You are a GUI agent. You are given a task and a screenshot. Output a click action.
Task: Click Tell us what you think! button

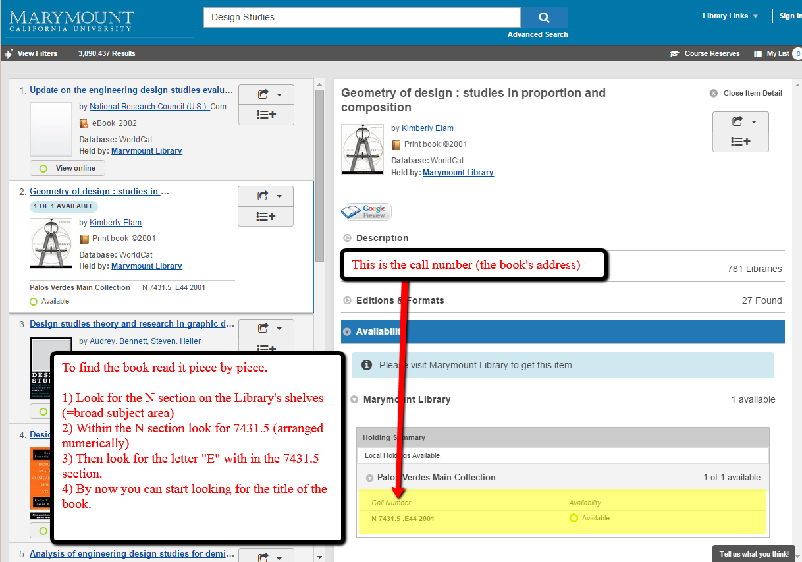tap(753, 554)
